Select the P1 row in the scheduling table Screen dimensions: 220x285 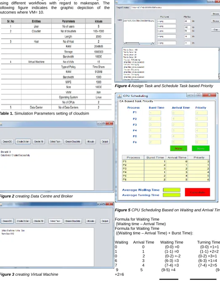pos(166,161)
